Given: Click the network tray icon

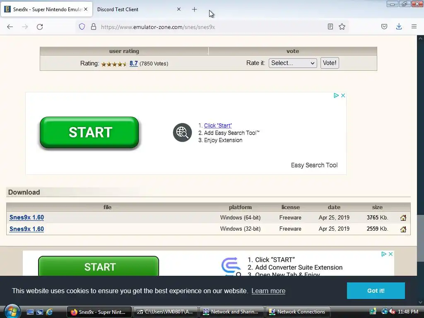Looking at the screenshot, I should click(384, 311).
